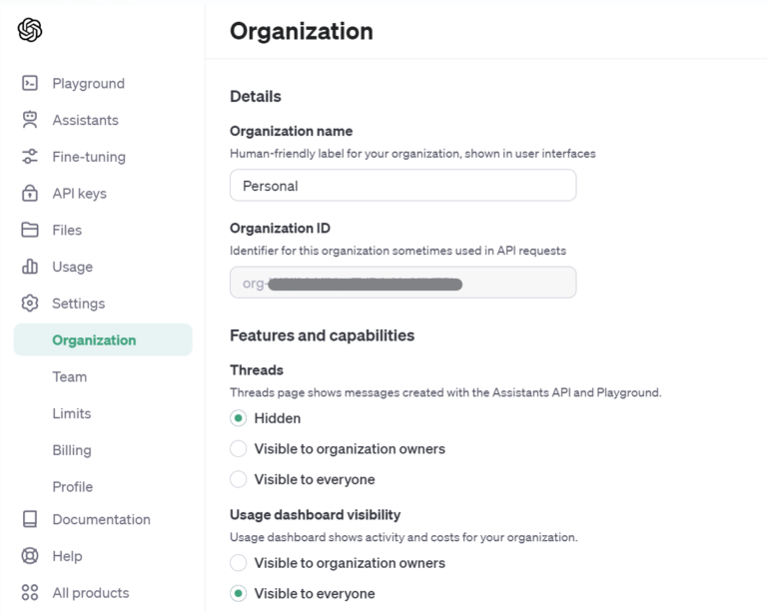Open the Team settings page

click(70, 376)
